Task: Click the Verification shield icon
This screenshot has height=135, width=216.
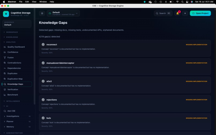Action: coord(5,89)
